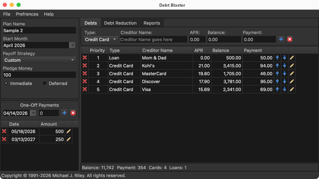Open the Start Month dropdown
319x179 pixels.
(72, 46)
